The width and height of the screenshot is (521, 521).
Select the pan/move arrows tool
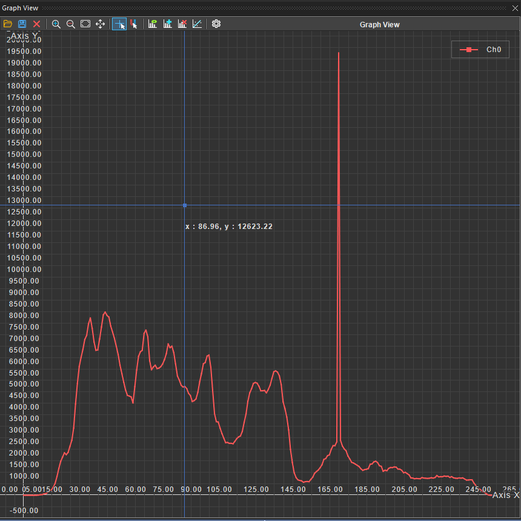click(x=100, y=24)
